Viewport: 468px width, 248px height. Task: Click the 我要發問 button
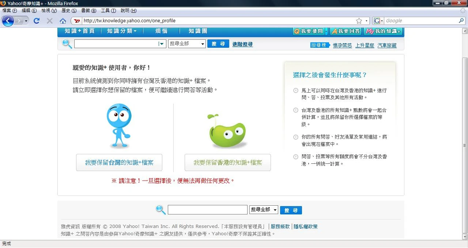coord(309,31)
